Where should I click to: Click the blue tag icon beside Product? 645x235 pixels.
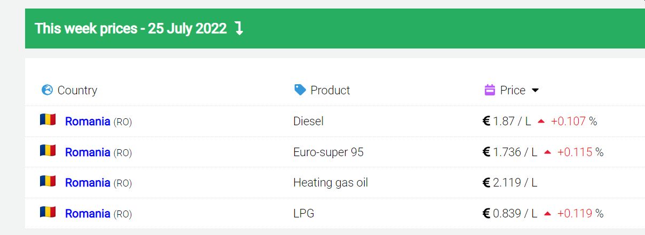[x=300, y=90]
